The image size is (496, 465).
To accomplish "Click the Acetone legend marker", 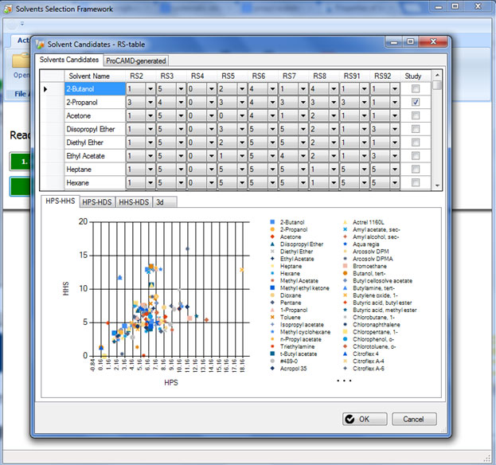I will (x=272, y=236).
